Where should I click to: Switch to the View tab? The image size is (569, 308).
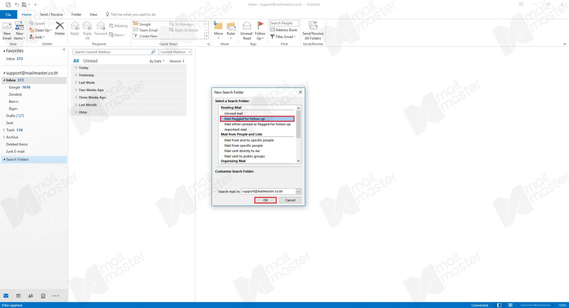point(94,15)
